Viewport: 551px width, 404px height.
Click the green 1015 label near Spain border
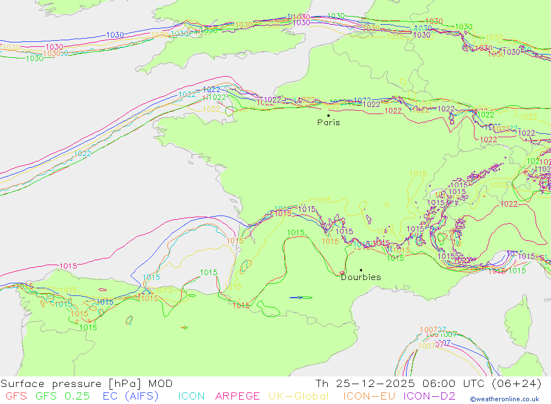pos(209,272)
